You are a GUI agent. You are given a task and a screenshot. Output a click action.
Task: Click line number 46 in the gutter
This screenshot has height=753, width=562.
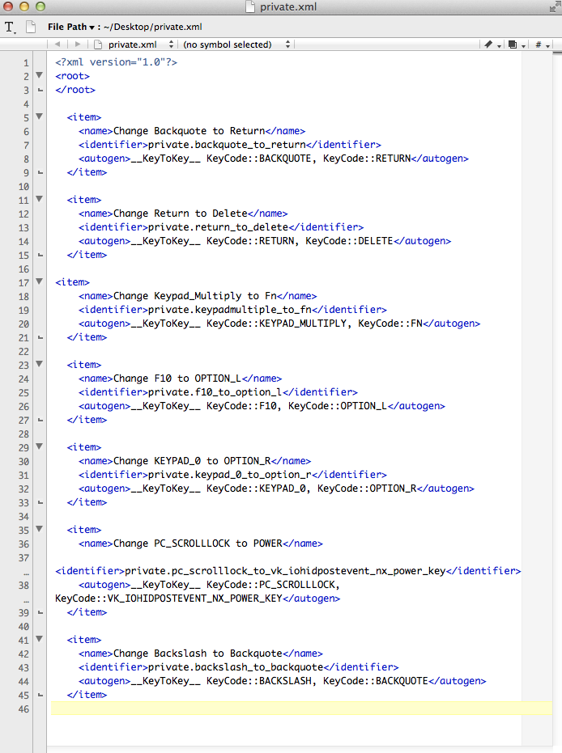pyautogui.click(x=23, y=709)
